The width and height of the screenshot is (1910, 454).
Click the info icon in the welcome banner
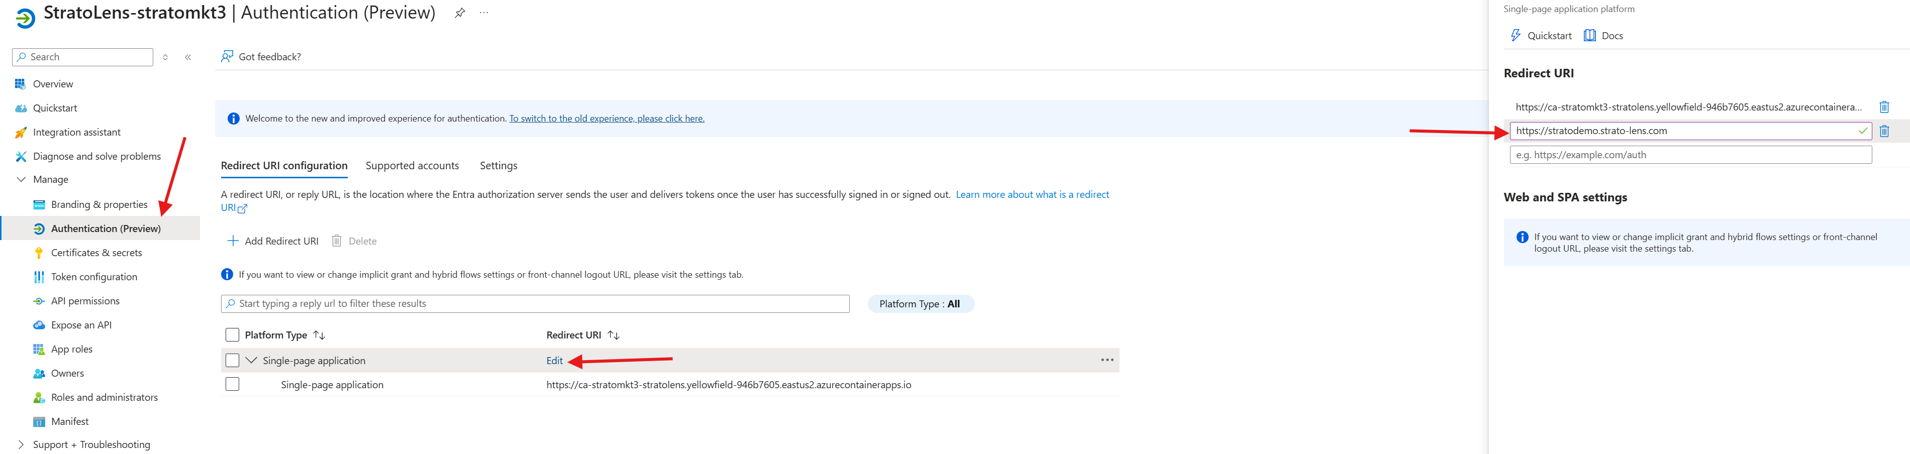coord(234,119)
